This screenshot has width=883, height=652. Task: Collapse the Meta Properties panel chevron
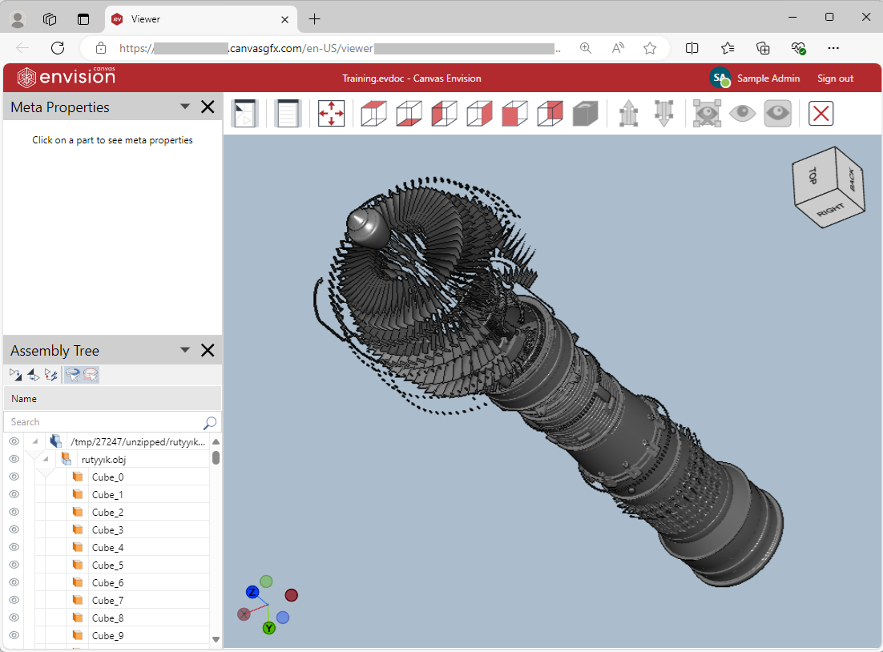click(185, 107)
